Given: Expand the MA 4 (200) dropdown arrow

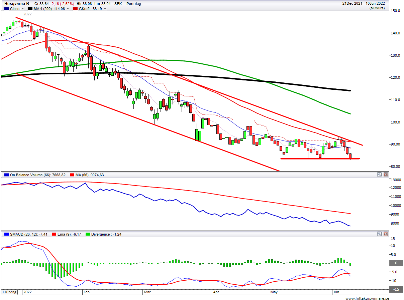Looking at the screenshot, I should 68,9.
